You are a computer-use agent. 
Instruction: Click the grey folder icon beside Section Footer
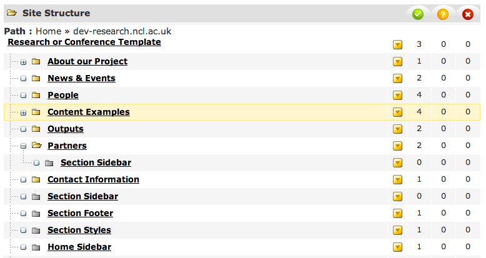[36, 214]
